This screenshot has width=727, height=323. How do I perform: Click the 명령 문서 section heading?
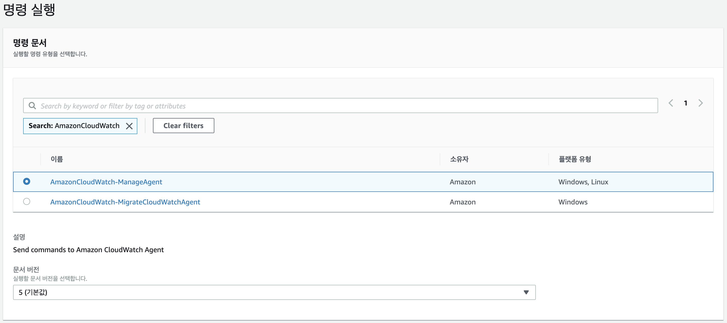(30, 43)
